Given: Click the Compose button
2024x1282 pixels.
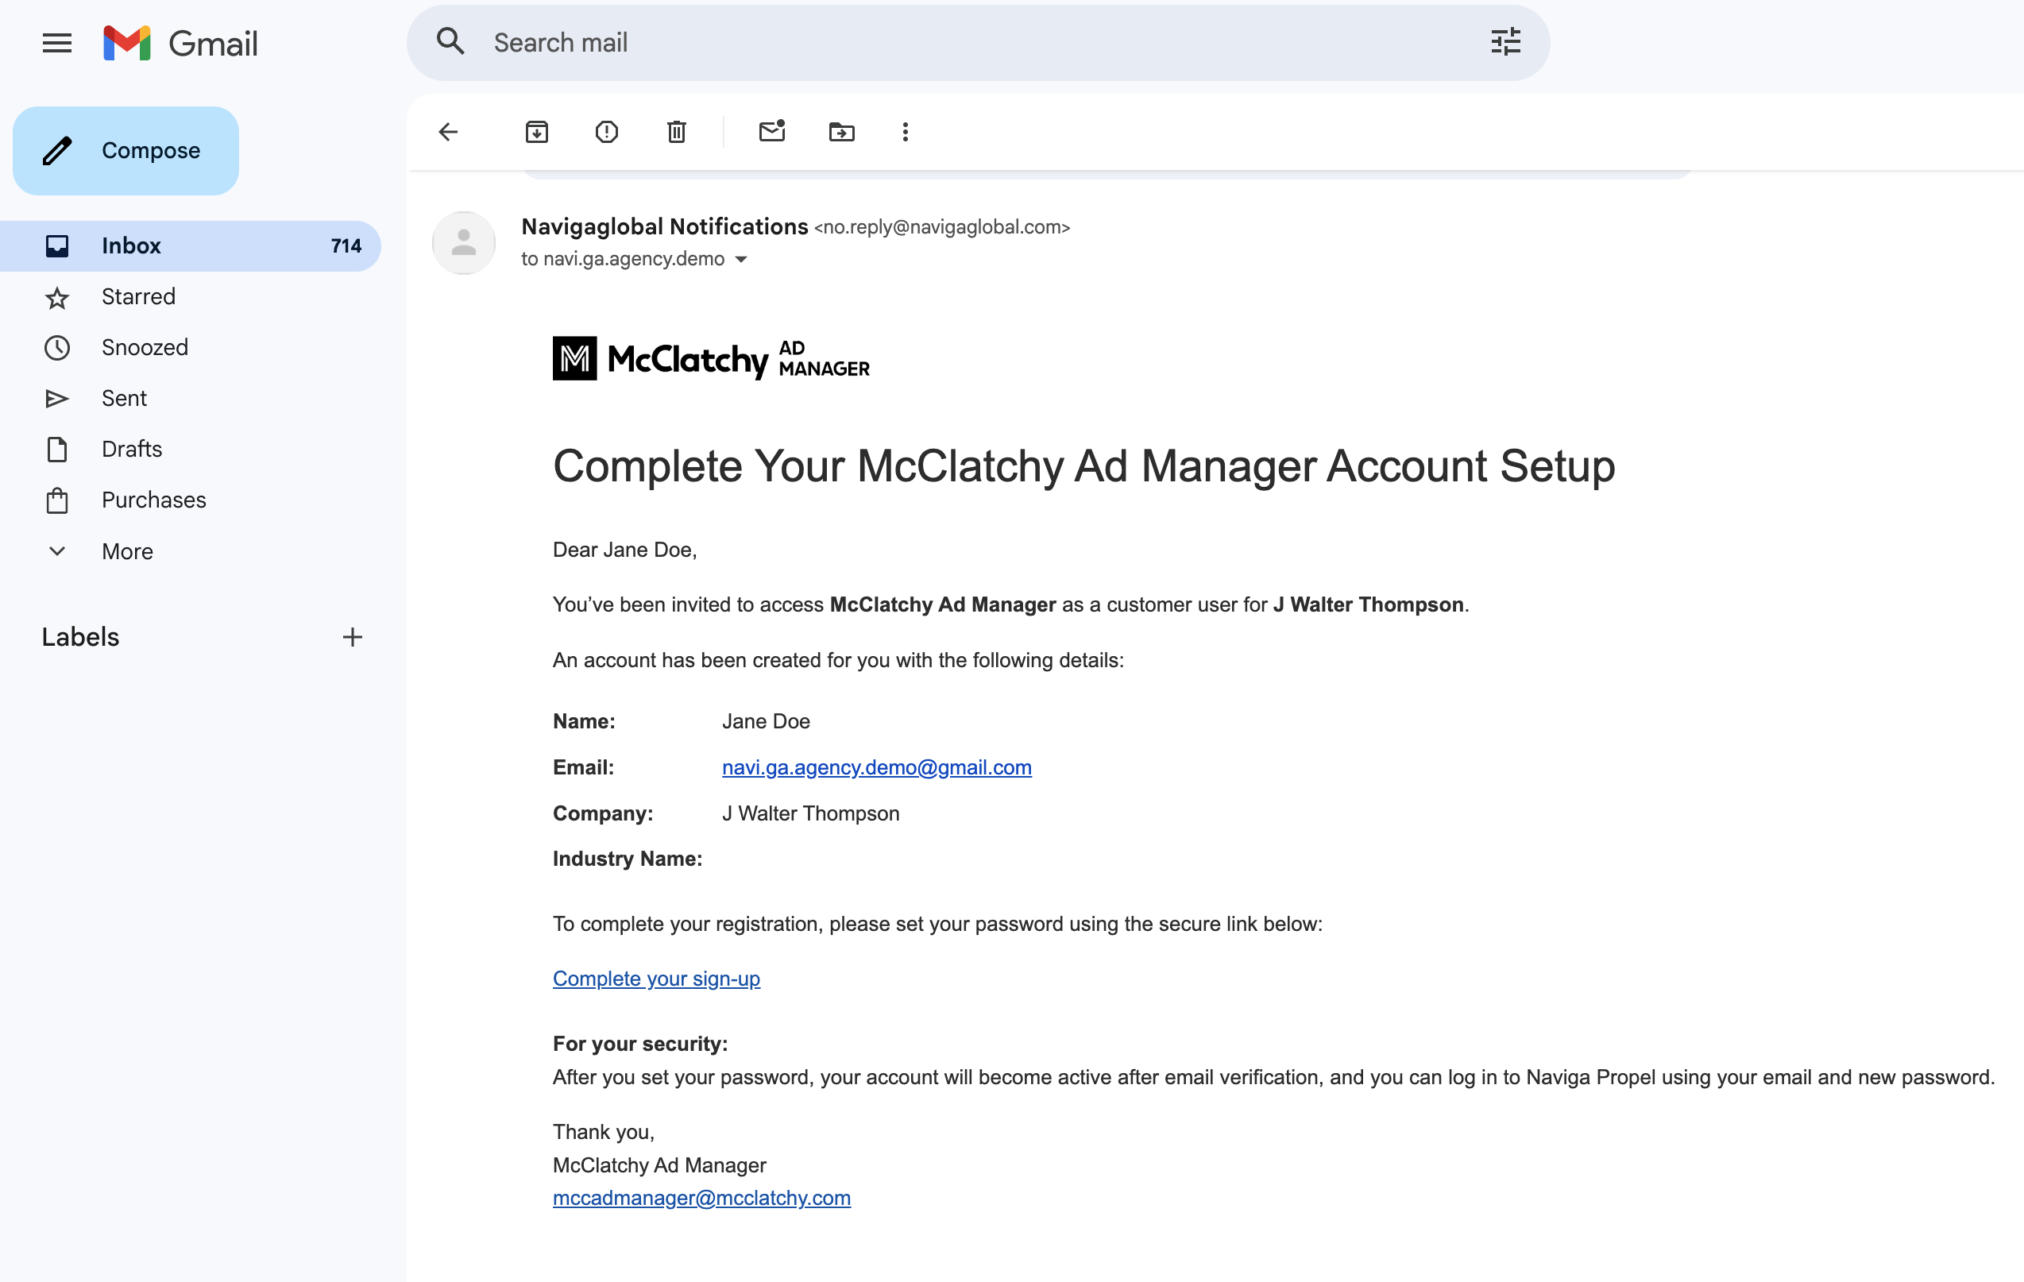Looking at the screenshot, I should [x=126, y=150].
